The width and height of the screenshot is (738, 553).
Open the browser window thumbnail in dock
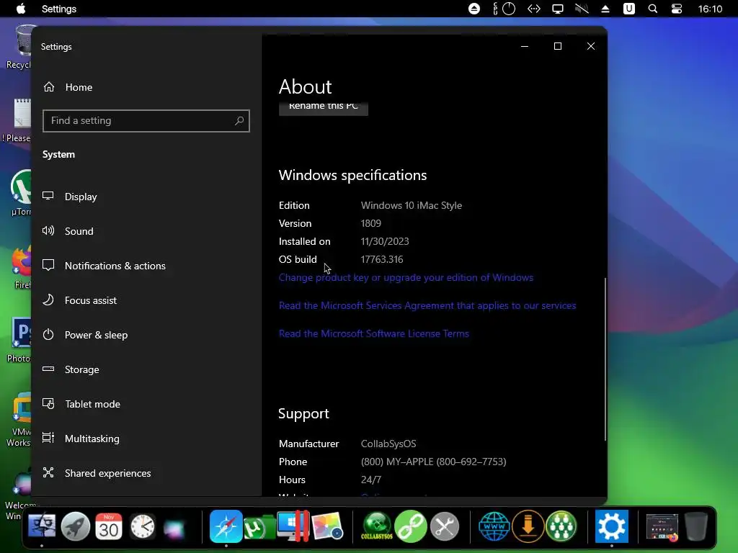663,527
